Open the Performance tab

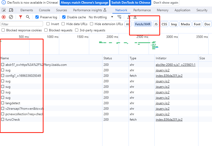(142, 10)
